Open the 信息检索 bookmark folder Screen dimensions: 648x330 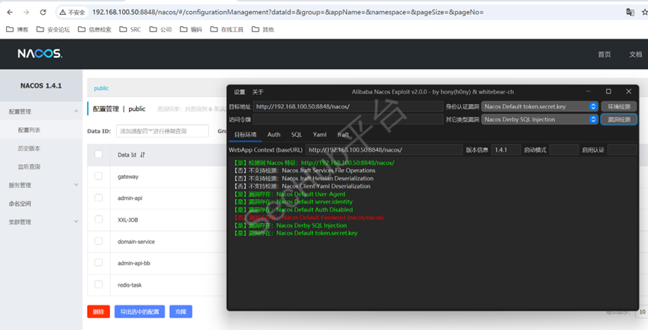tap(94, 29)
